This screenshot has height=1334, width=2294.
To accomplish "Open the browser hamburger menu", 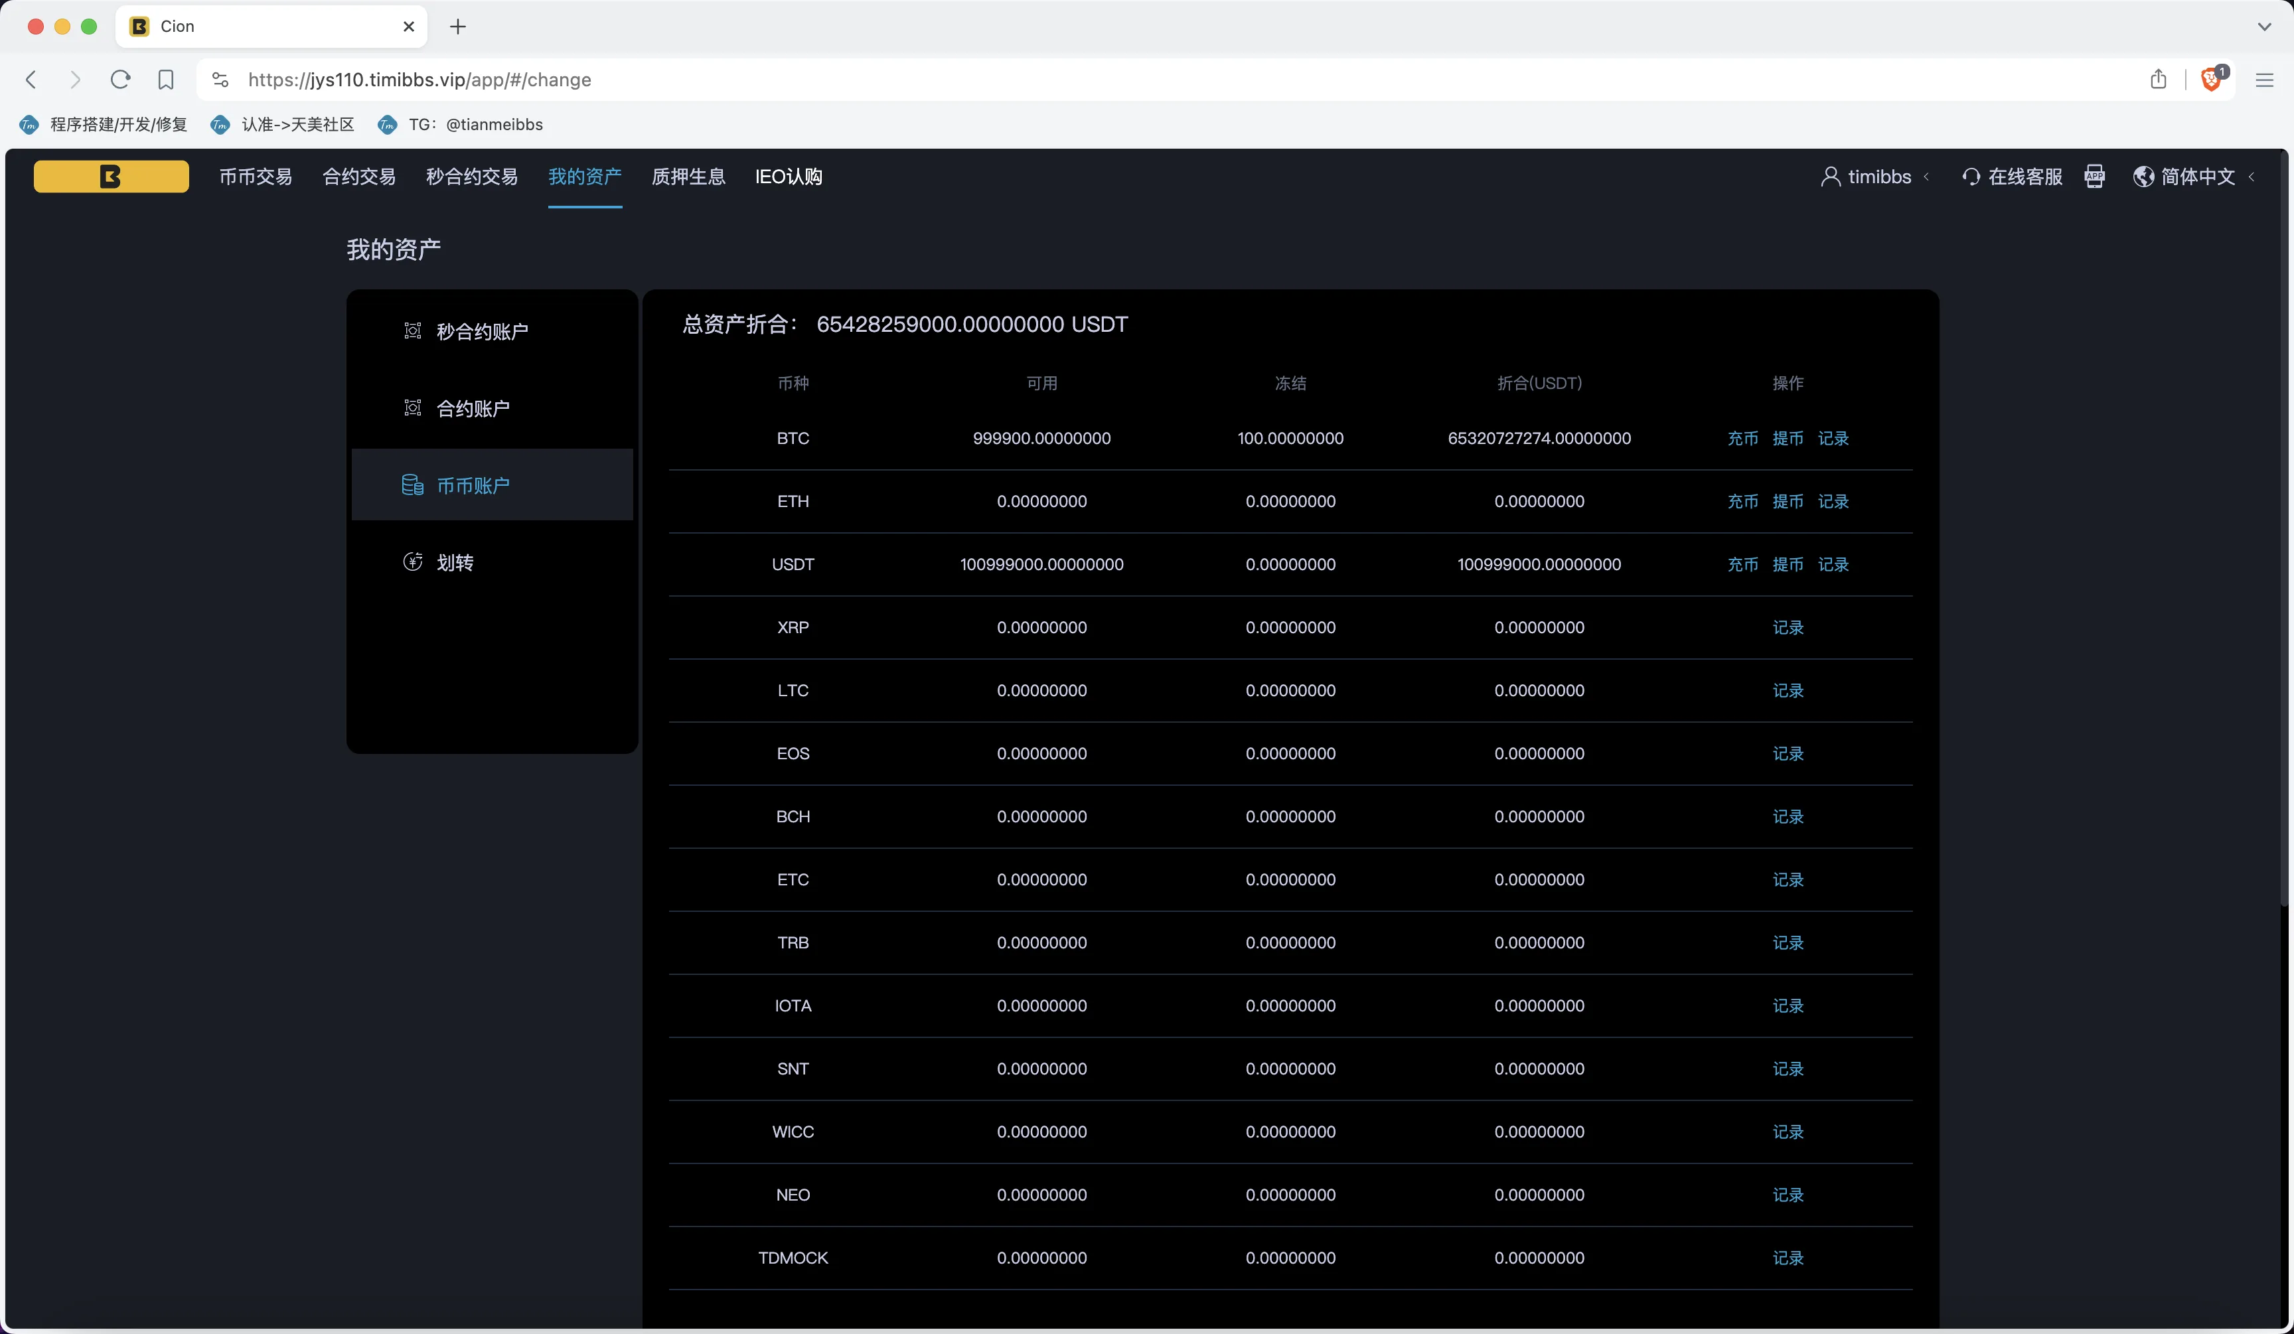I will point(2264,80).
